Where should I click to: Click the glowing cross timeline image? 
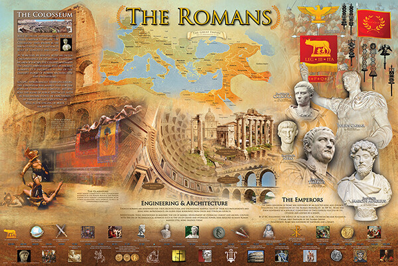pos(178,254)
